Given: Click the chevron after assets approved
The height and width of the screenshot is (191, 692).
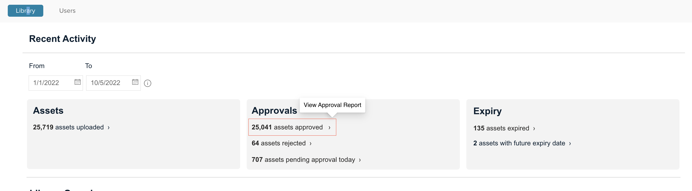Looking at the screenshot, I should click(x=329, y=127).
